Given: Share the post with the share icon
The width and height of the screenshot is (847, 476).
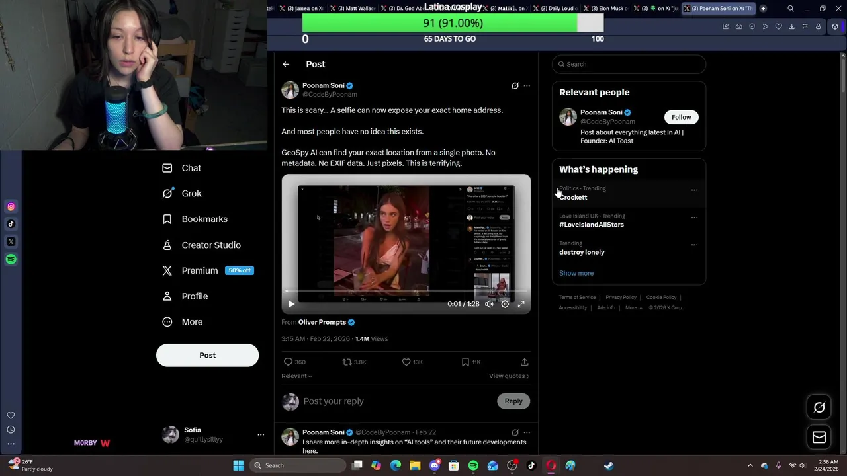Looking at the screenshot, I should pyautogui.click(x=524, y=362).
